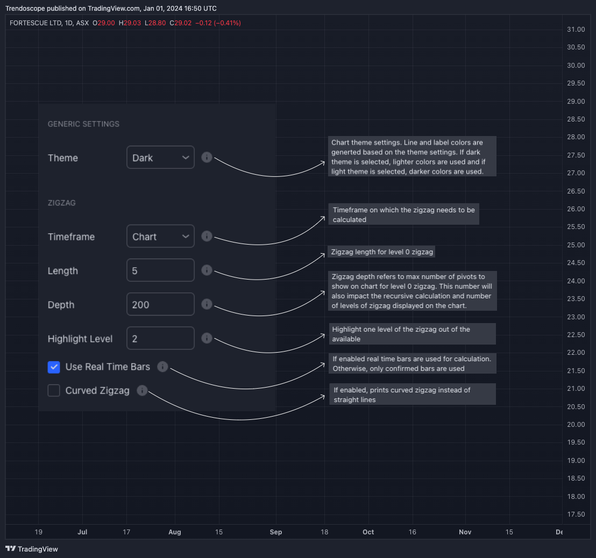Open the Timeframe dropdown showing Chart

pyautogui.click(x=160, y=237)
